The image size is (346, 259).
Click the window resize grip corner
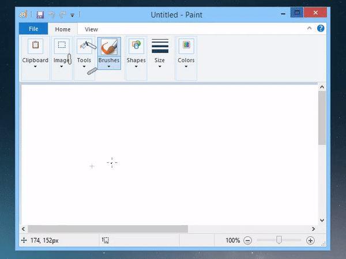coord(324,243)
